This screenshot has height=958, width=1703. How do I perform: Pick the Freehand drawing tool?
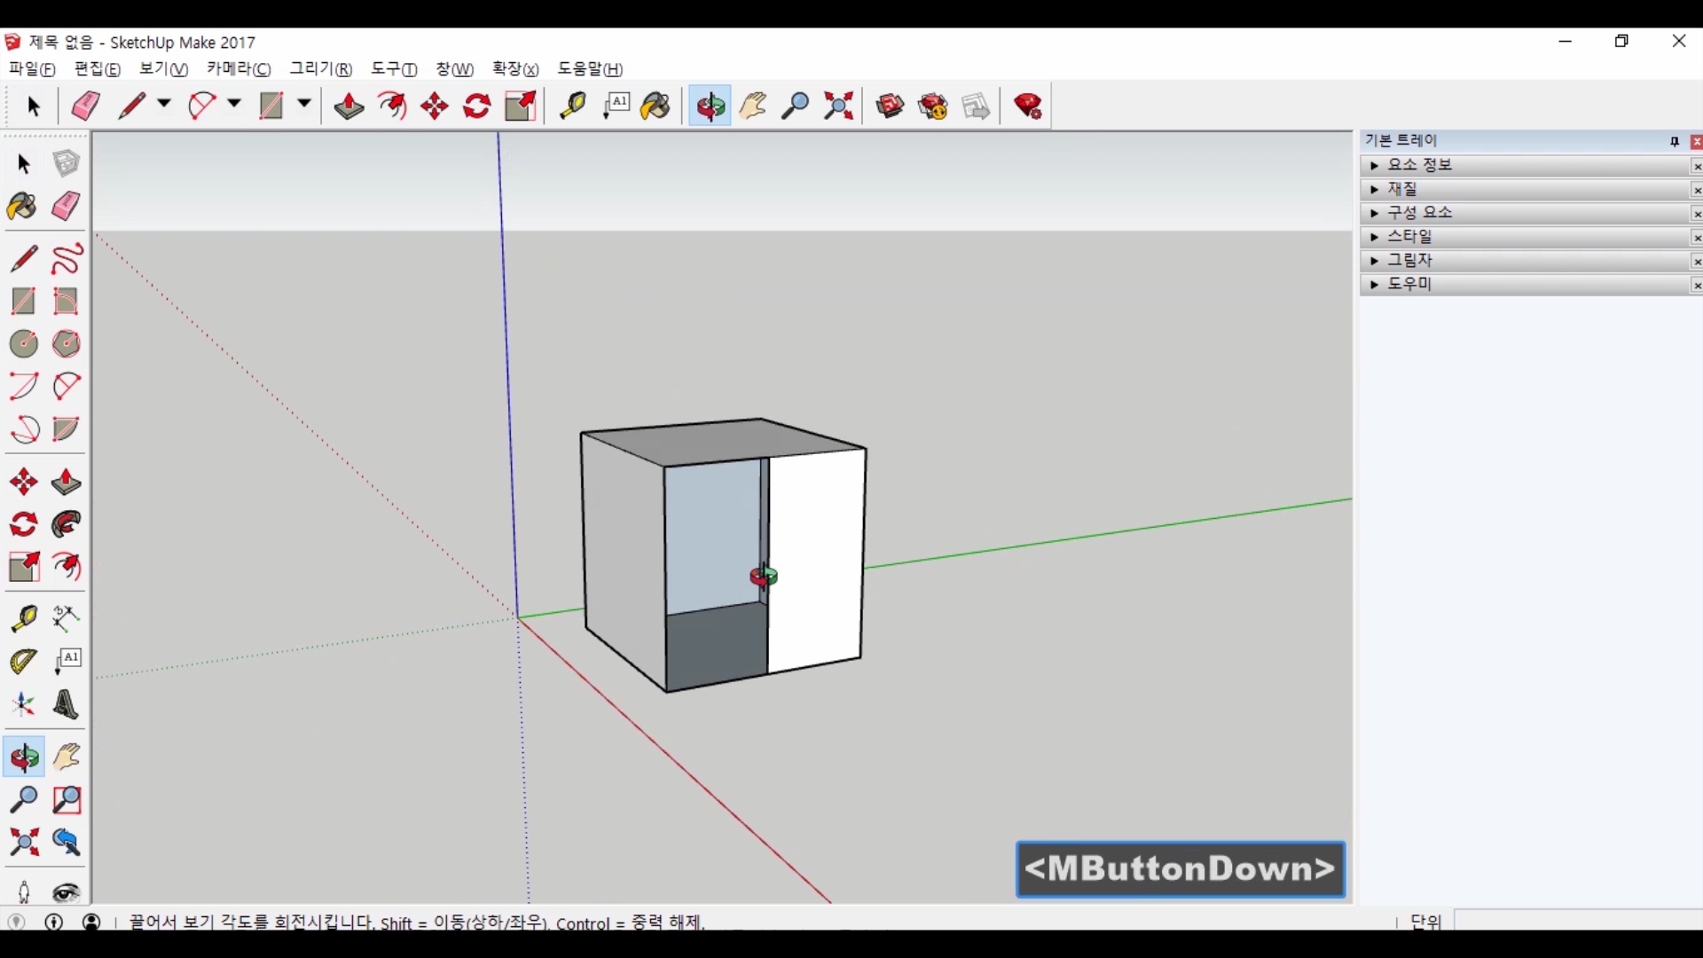pos(67,258)
